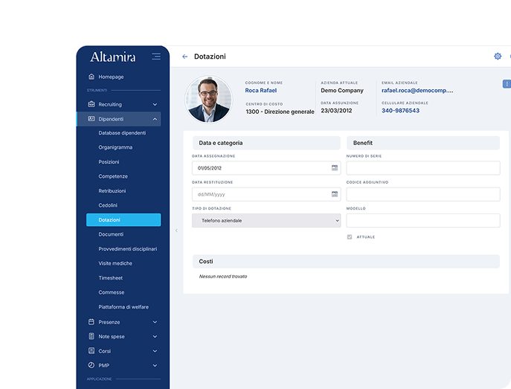Expand the Presenze menu section
Screen dimensions: 511x389
155,322
